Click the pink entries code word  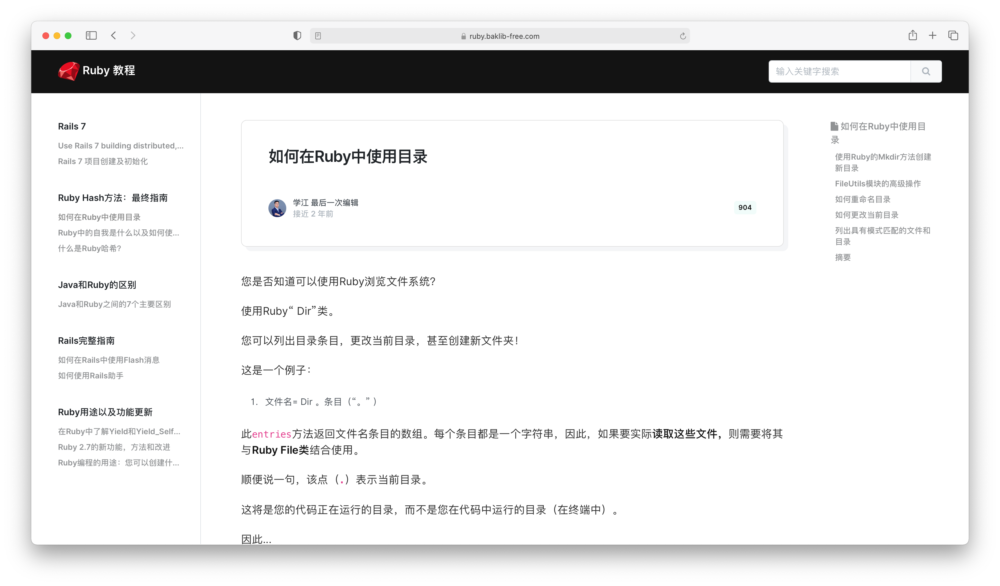(x=272, y=434)
